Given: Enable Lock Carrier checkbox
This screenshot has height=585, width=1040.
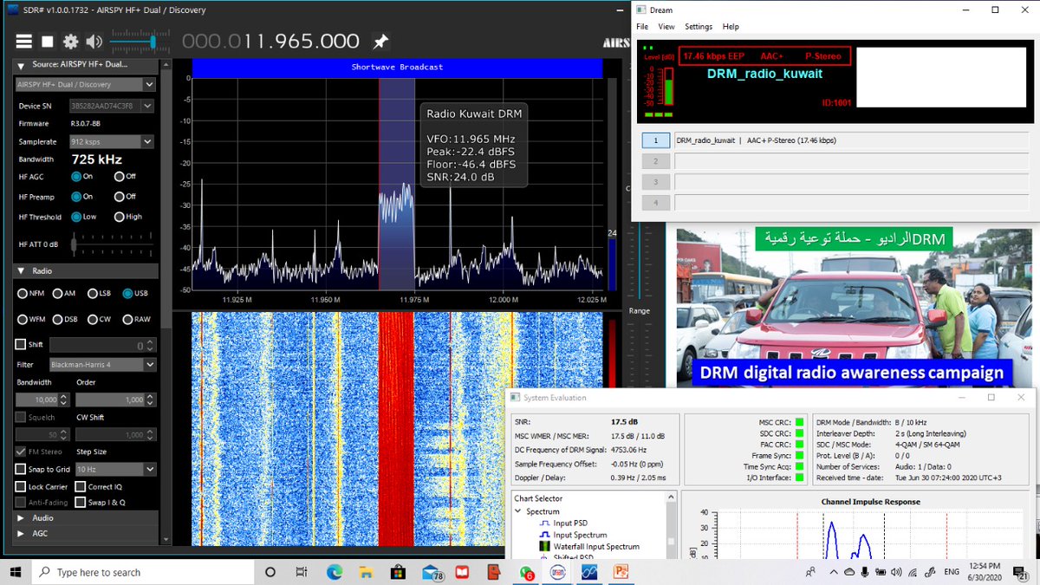Looking at the screenshot, I should pos(21,487).
